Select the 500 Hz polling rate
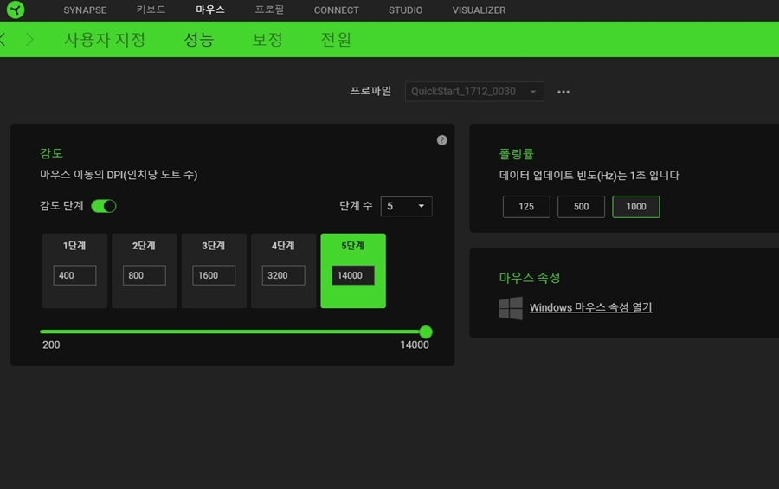 [581, 207]
